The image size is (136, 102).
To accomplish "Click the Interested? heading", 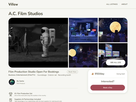I will 108,81.
